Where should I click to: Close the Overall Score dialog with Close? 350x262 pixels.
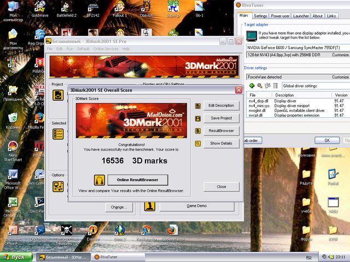[x=221, y=187]
